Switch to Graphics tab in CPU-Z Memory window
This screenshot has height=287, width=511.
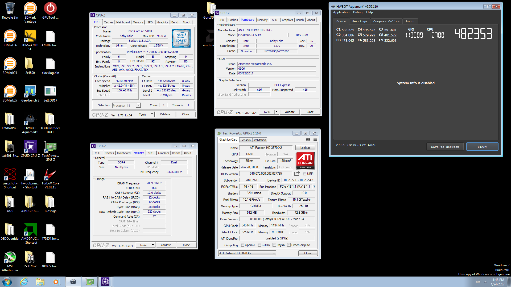(163, 153)
